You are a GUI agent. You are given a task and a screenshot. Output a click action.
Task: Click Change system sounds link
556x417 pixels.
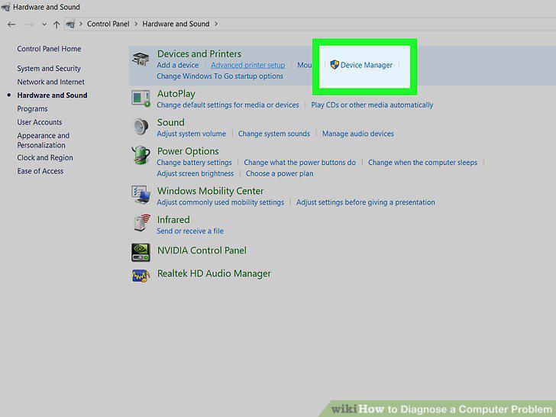click(273, 134)
